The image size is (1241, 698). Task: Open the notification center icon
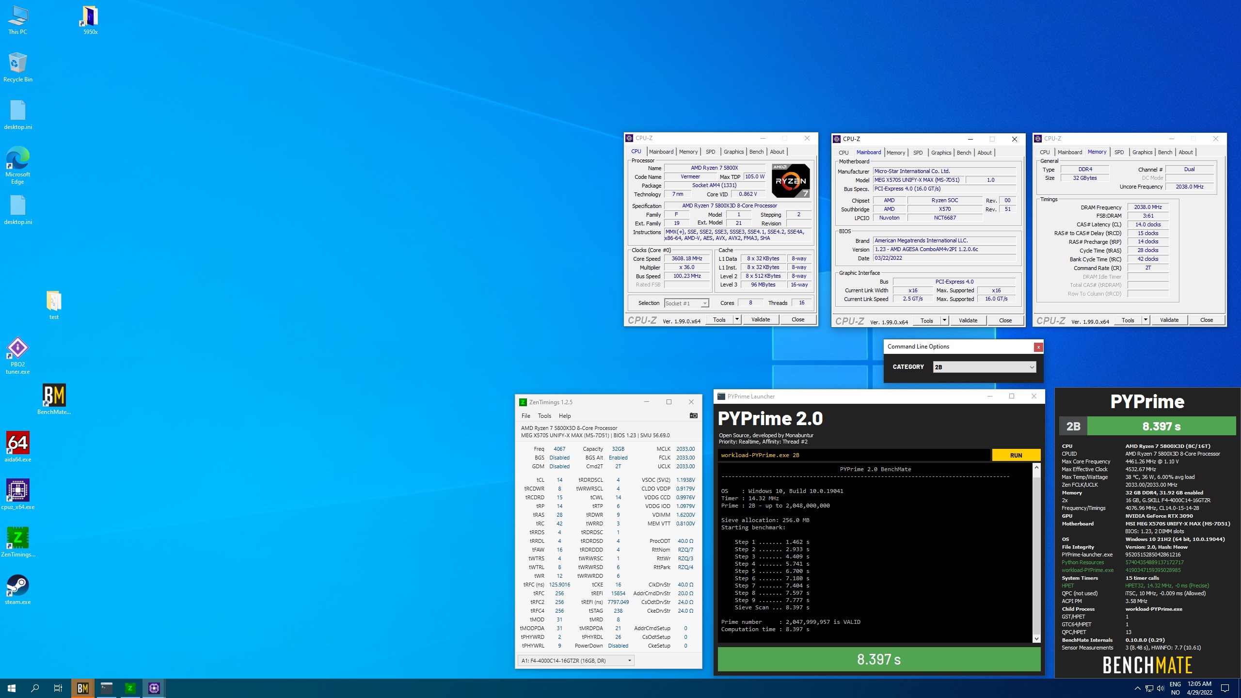[x=1225, y=688]
